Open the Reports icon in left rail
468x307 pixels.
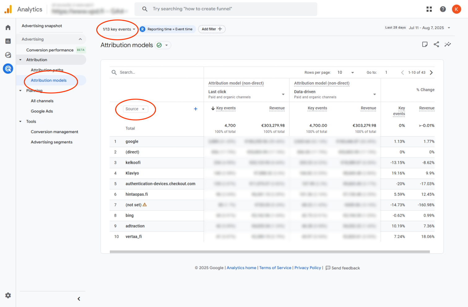8,41
